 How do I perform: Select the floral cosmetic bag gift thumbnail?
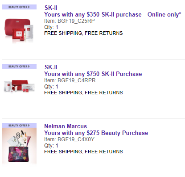coord(19,146)
